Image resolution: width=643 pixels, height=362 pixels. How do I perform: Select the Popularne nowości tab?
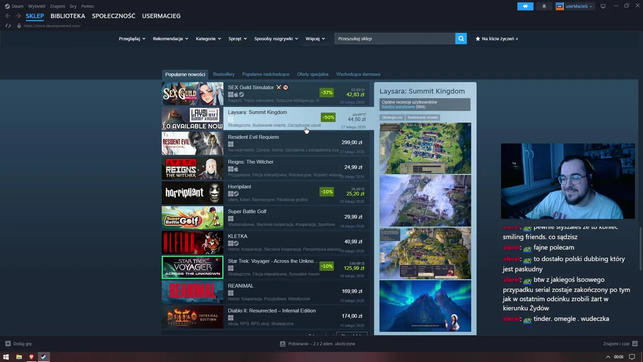tap(185, 74)
